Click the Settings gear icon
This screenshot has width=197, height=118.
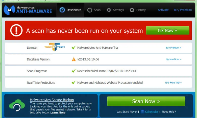tap(109, 10)
